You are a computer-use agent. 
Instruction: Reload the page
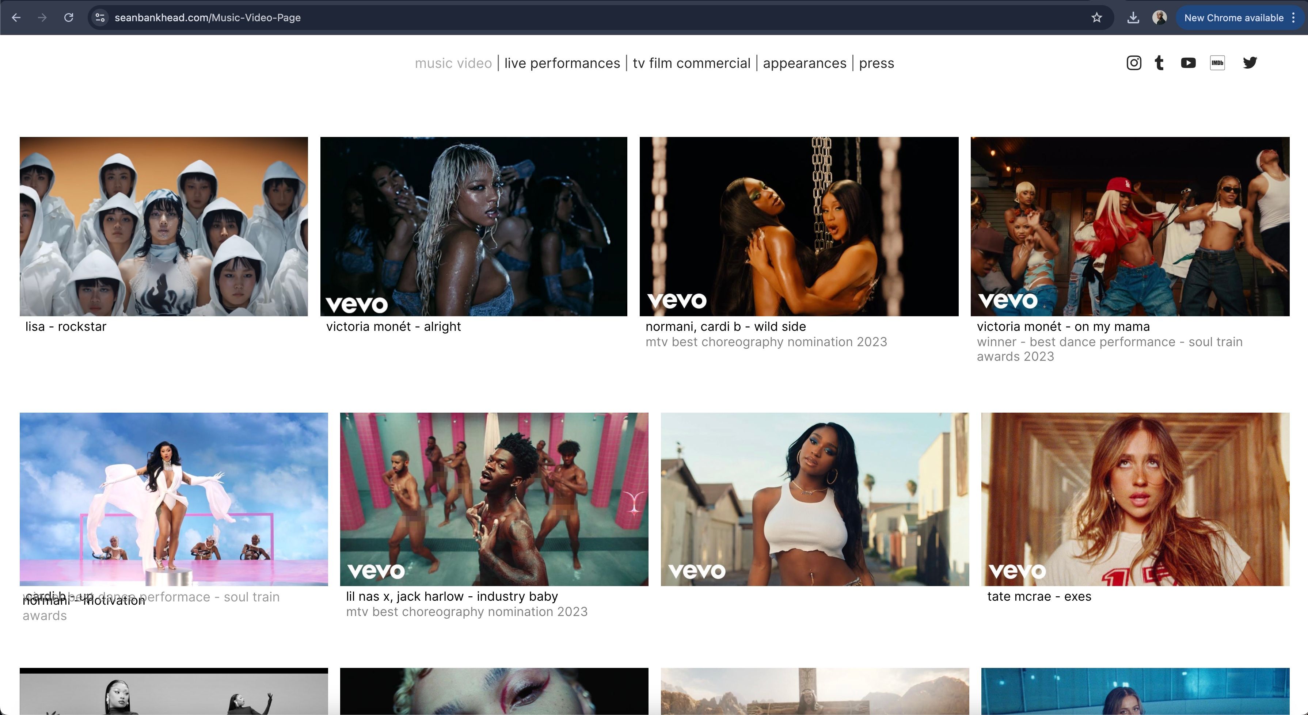(69, 18)
